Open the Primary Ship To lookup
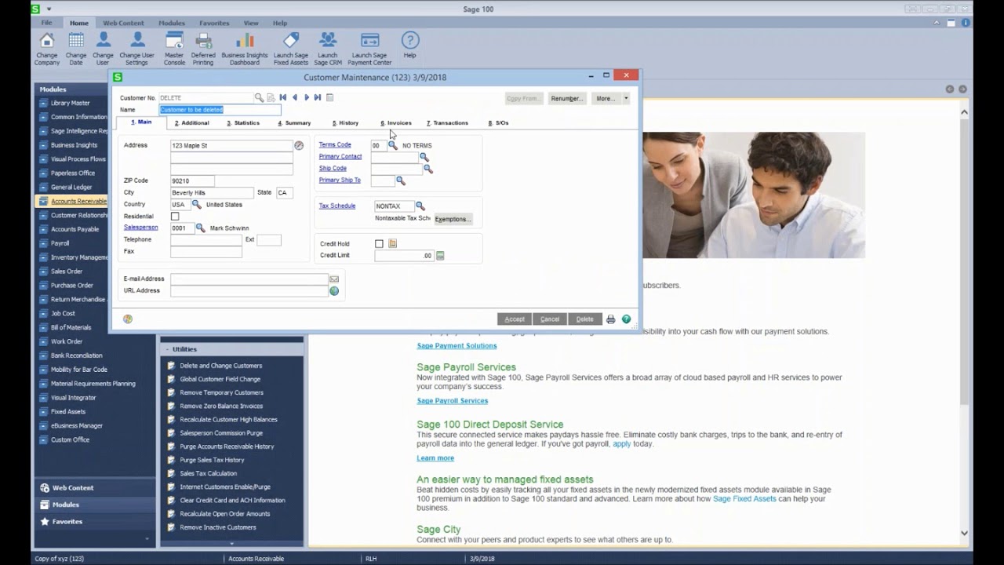Screen dimensions: 1004x565 click(x=401, y=180)
